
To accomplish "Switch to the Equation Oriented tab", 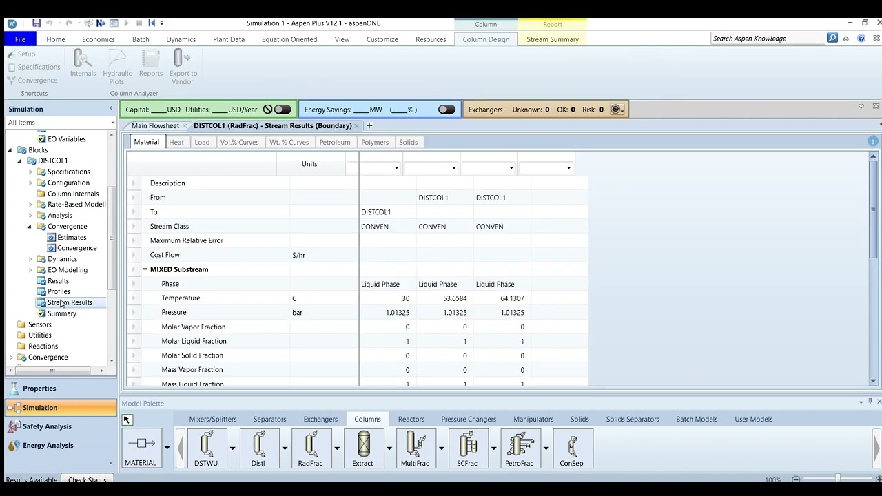I will coord(289,39).
